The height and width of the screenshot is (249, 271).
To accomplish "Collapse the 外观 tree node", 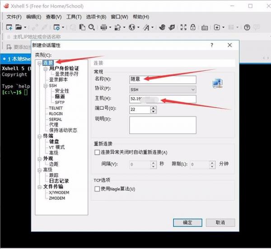I will (40, 159).
